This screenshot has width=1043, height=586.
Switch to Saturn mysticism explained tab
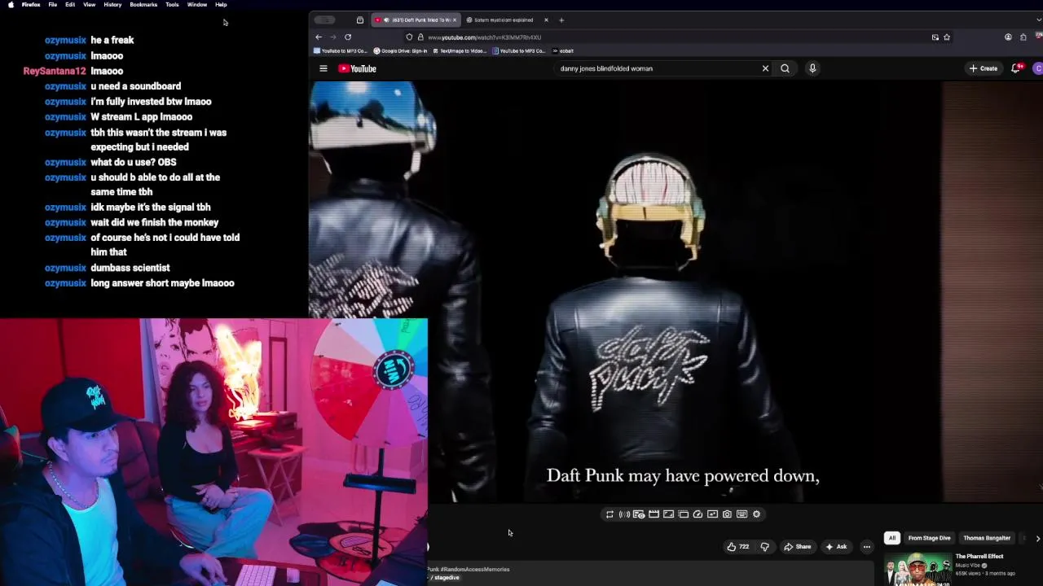coord(504,20)
